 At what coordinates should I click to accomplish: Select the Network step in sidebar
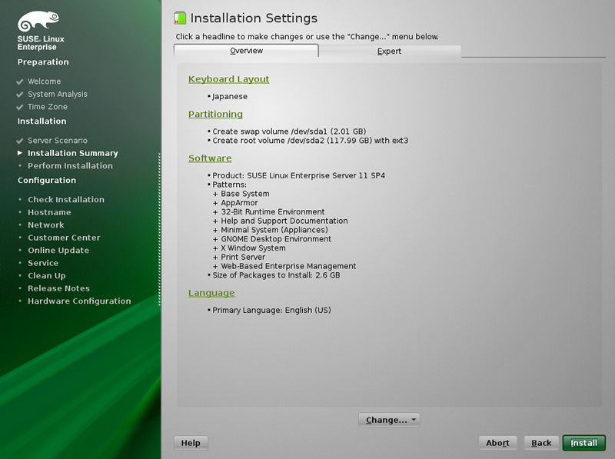click(x=46, y=225)
